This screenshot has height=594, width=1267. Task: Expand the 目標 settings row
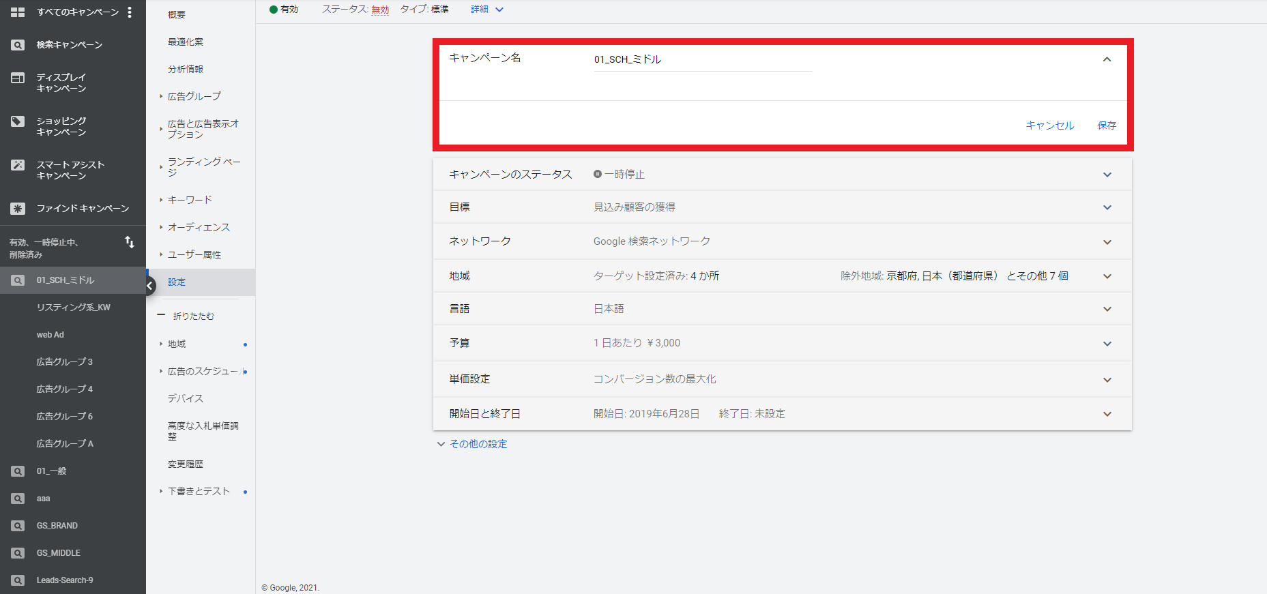click(x=1107, y=207)
